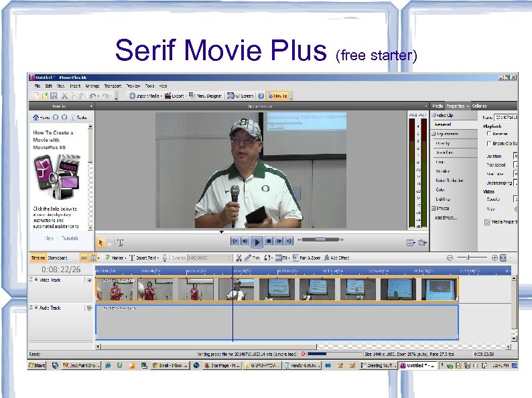Viewport: 532px width, 398px height.
Task: Click the New project icon in toolbar
Action: [x=36, y=96]
